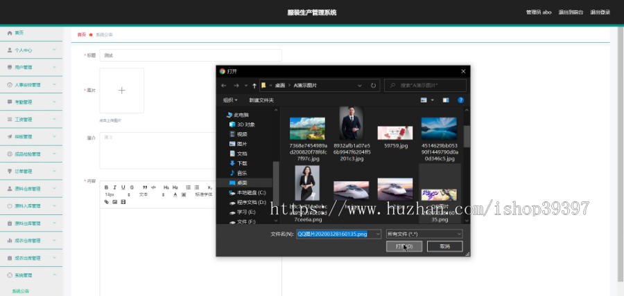
Task: Insert a link in the editor
Action: click(106, 202)
